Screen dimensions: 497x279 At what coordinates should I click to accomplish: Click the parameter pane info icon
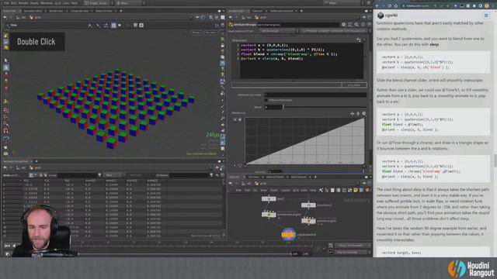click(363, 24)
